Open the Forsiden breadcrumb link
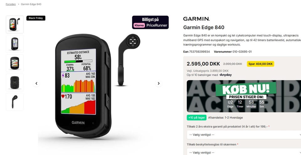 (x=11, y=4)
